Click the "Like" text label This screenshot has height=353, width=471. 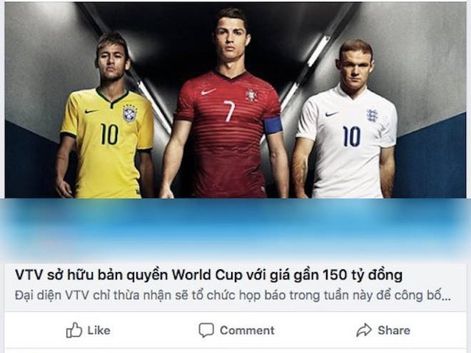(x=99, y=330)
